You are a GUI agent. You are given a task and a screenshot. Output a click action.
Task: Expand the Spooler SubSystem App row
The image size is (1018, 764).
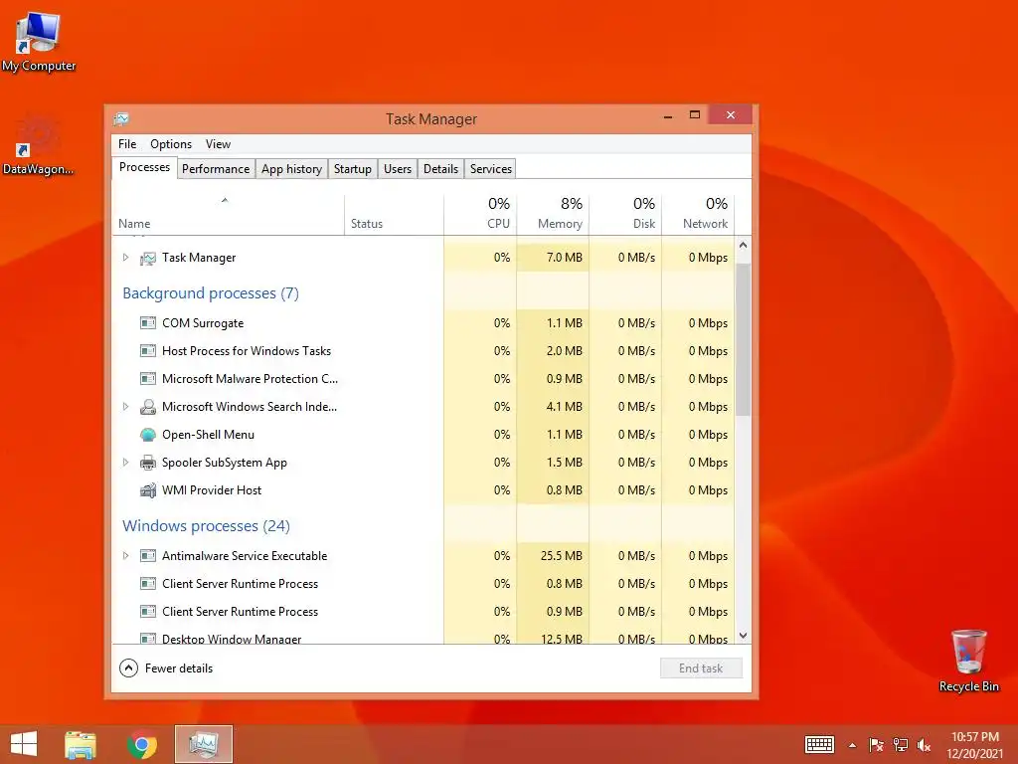[126, 463]
